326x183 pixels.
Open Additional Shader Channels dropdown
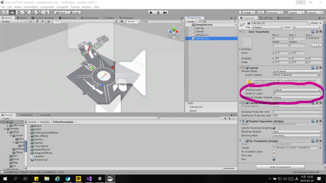pyautogui.click(x=297, y=98)
